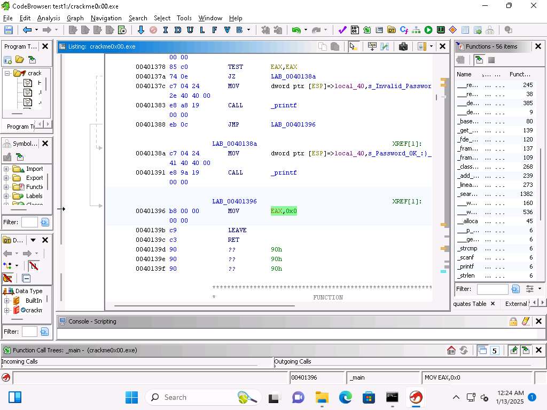Image resolution: width=547 pixels, height=410 pixels.
Task: Select the _strcmp function in Functions list
Action: pyautogui.click(x=467, y=248)
